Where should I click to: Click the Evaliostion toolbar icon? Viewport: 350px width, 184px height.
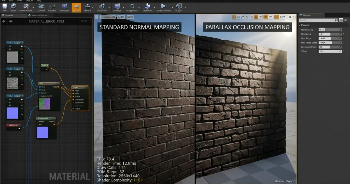point(102,6)
